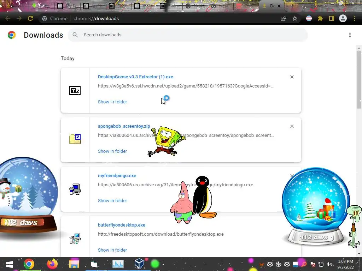Click the Chrome logo beside Downloads
The width and height of the screenshot is (362, 271).
click(12, 35)
